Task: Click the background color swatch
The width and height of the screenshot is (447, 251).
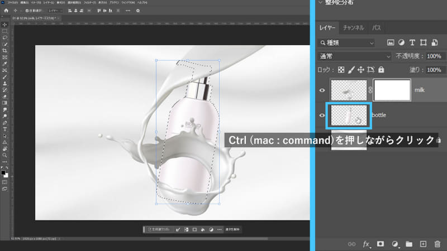Action: pos(6,176)
